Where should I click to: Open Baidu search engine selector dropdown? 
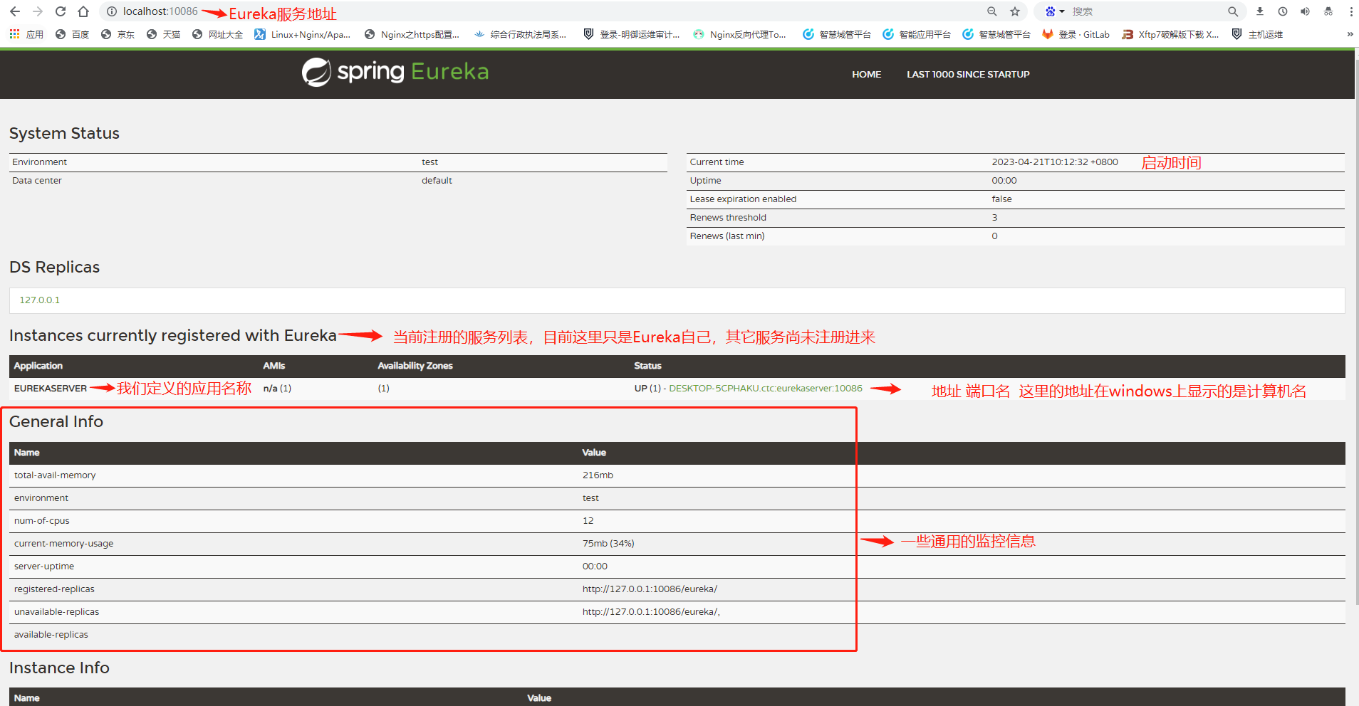(1054, 11)
